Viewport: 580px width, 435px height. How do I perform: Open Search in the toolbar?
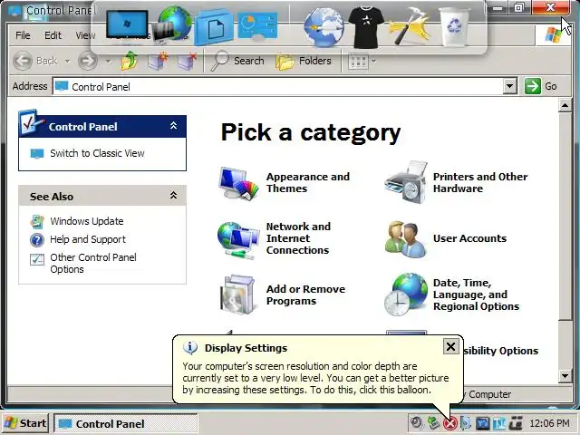tap(237, 61)
